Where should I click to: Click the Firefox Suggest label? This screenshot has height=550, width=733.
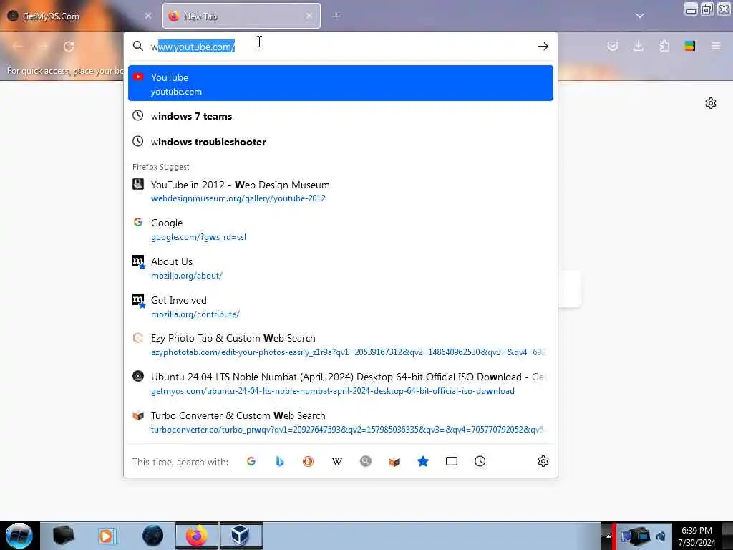coord(161,167)
